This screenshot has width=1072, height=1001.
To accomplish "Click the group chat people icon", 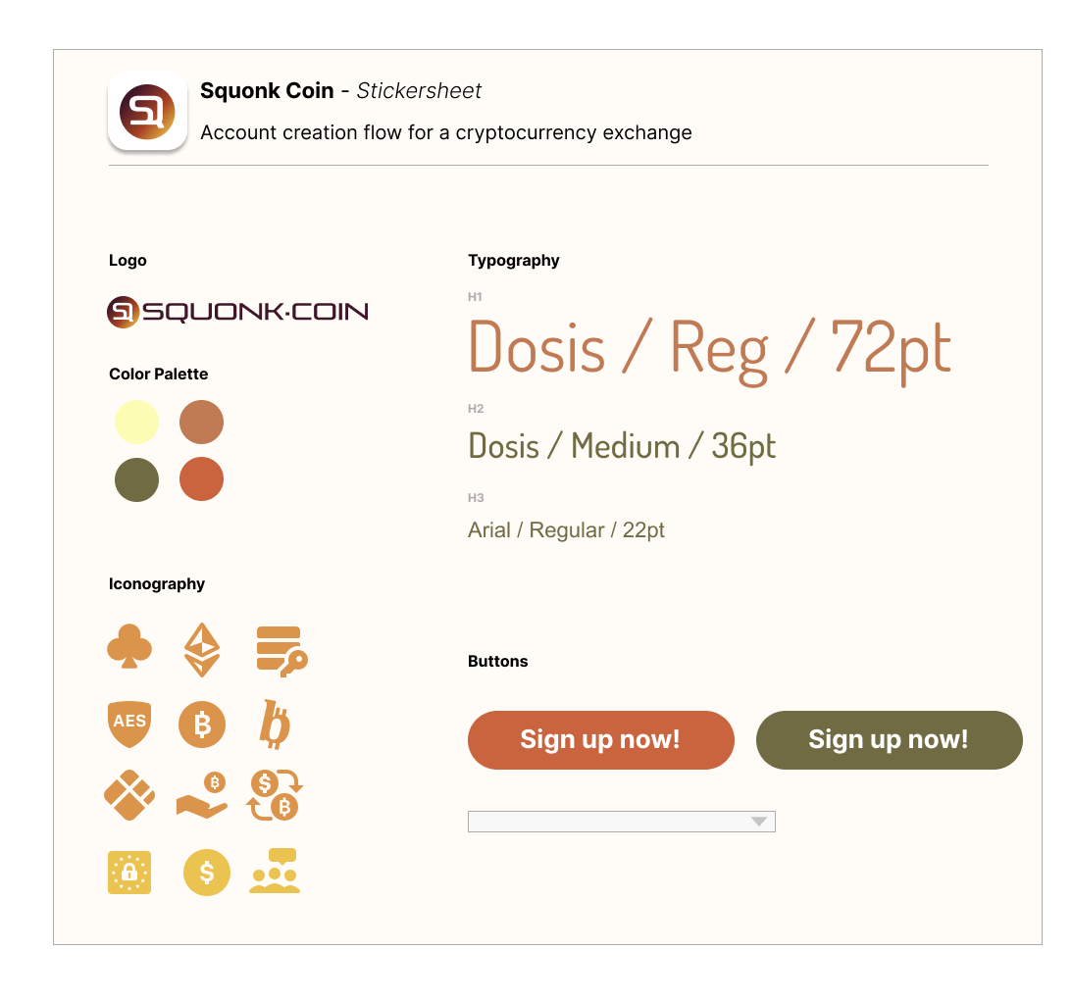I will 275,871.
